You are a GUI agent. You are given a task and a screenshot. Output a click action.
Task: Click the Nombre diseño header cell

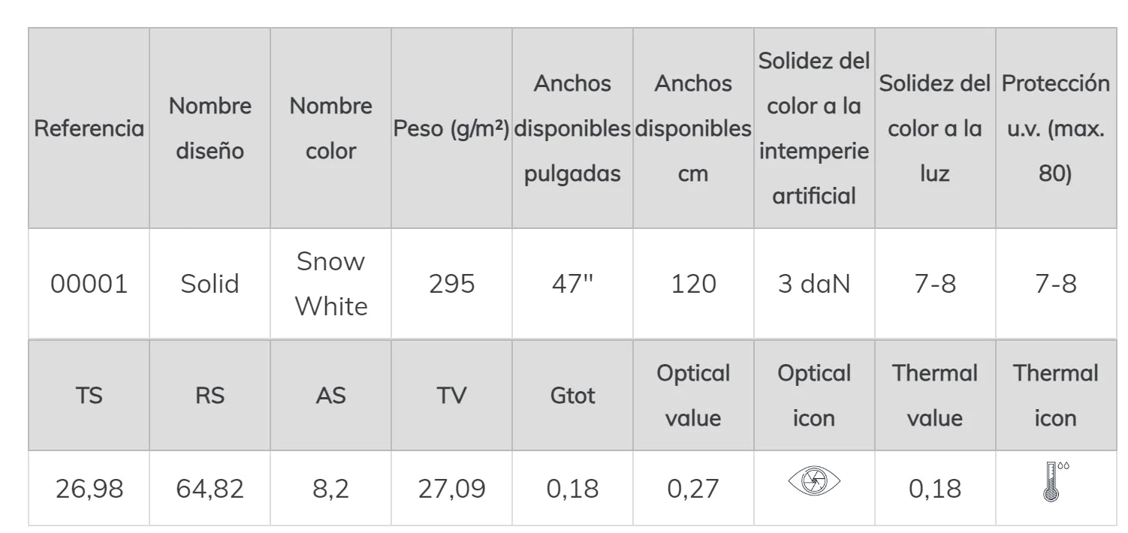pyautogui.click(x=210, y=128)
